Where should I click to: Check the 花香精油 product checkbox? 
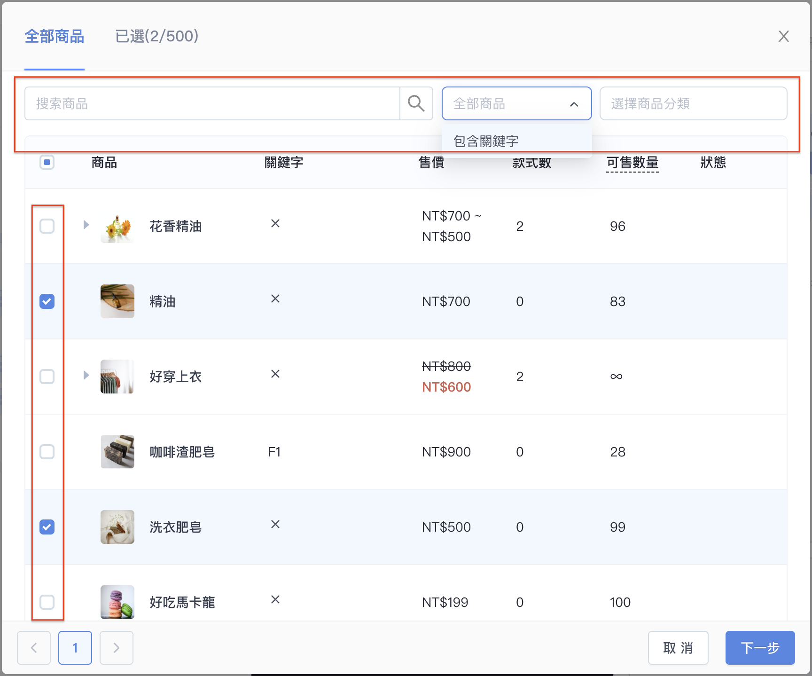pyautogui.click(x=47, y=226)
